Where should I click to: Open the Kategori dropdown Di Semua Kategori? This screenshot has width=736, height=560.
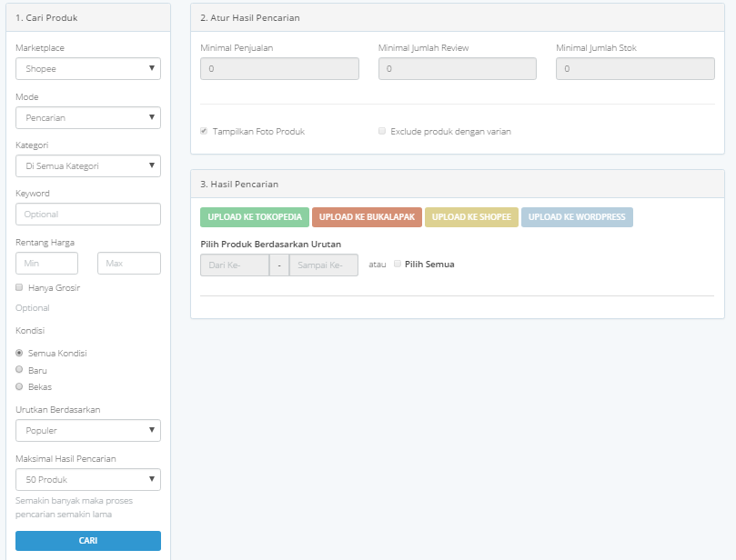[88, 166]
